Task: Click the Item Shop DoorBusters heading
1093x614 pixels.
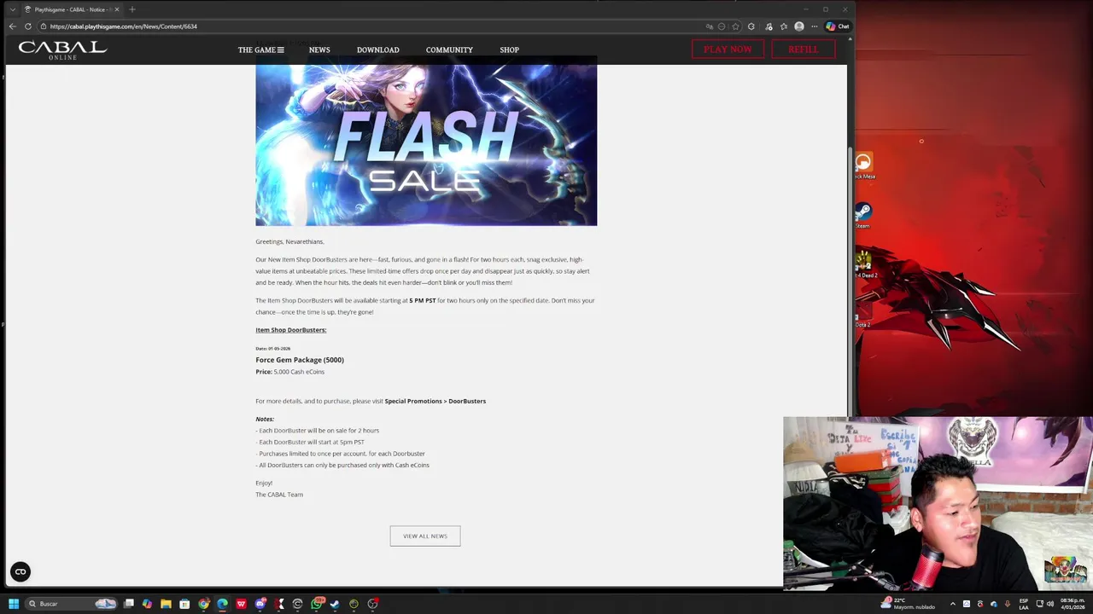Action: click(x=290, y=330)
